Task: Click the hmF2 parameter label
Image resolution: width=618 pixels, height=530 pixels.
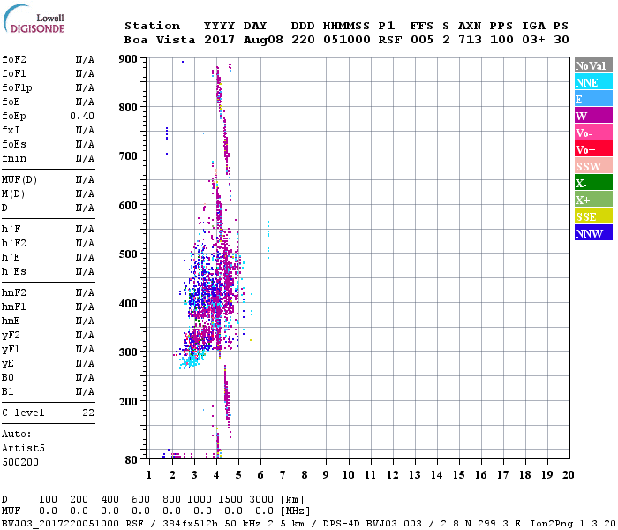Action: 14,293
